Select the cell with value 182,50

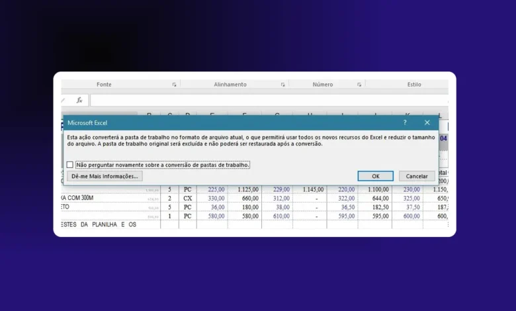tap(375, 207)
